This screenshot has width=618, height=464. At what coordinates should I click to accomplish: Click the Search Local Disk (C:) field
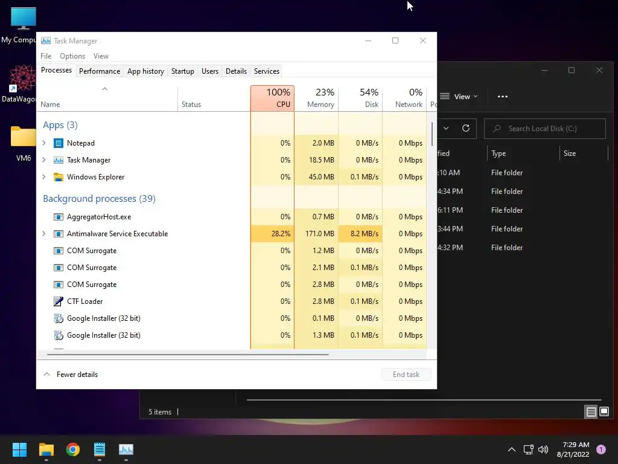coord(545,129)
